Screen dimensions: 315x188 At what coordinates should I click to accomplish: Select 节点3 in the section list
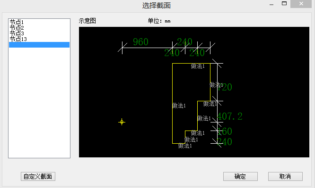point(17,33)
